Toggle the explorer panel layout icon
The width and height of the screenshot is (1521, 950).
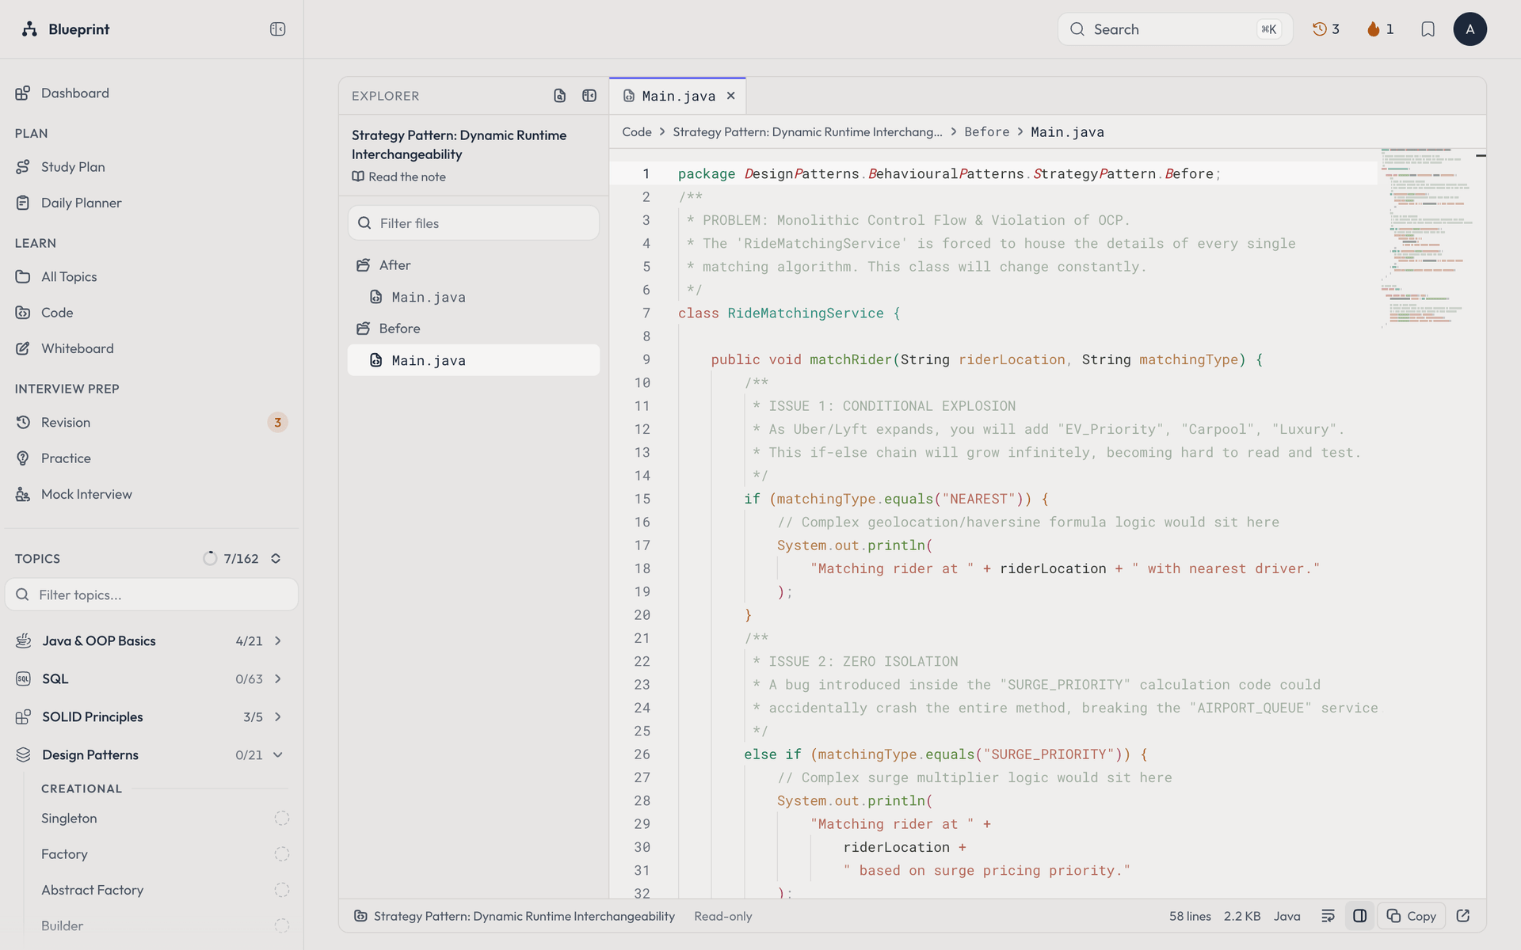point(589,96)
